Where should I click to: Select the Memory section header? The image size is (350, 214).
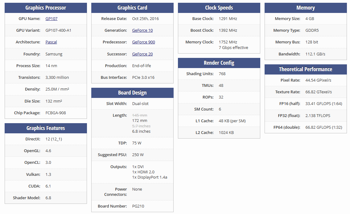[x=306, y=8]
